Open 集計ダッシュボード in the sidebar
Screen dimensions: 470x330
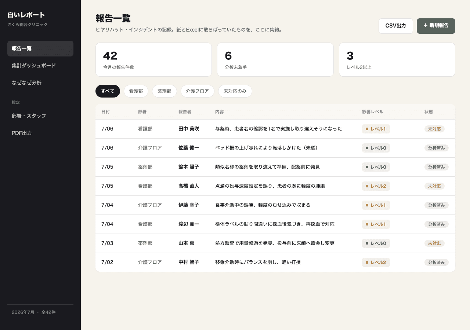pos(40,66)
